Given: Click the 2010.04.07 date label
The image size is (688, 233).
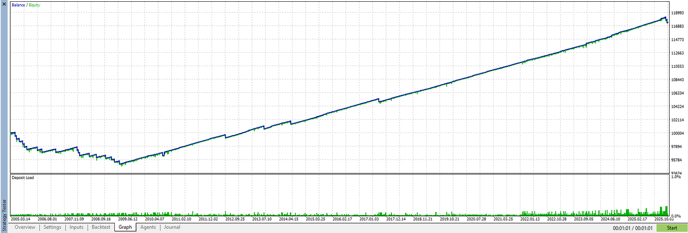Looking at the screenshot, I should pyautogui.click(x=154, y=219).
